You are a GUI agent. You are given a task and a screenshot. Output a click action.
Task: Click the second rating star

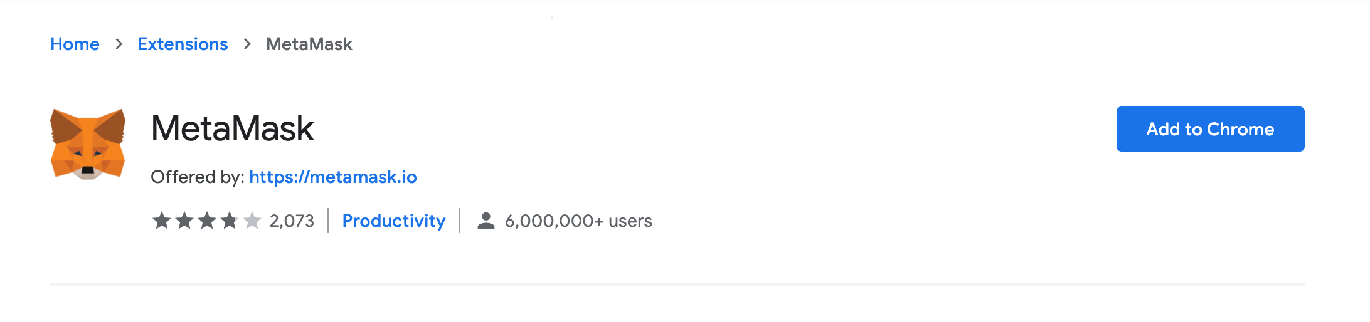(184, 221)
